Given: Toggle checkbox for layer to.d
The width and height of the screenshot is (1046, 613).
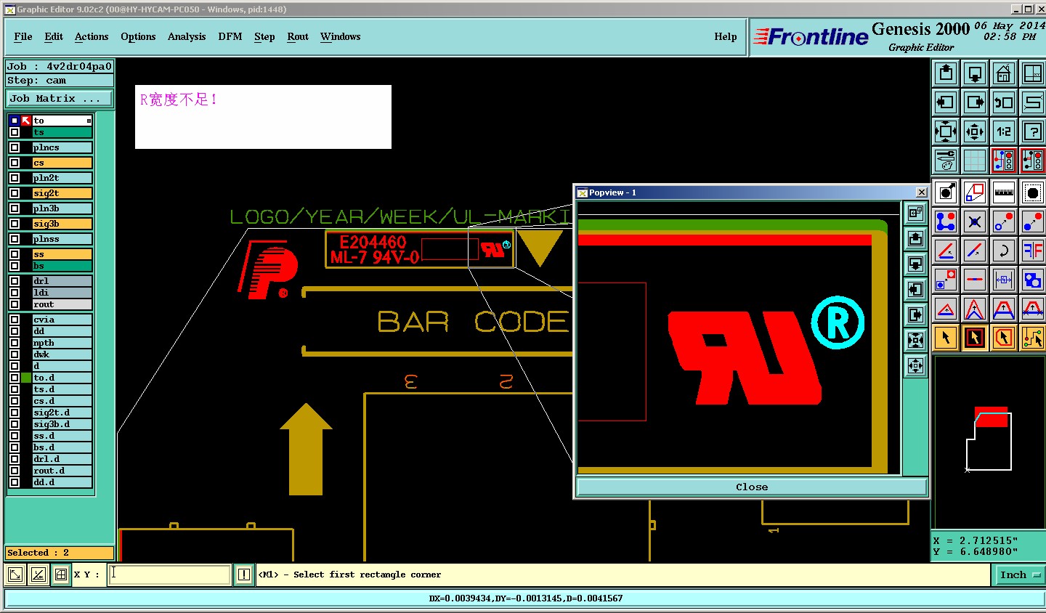Looking at the screenshot, I should 15,378.
